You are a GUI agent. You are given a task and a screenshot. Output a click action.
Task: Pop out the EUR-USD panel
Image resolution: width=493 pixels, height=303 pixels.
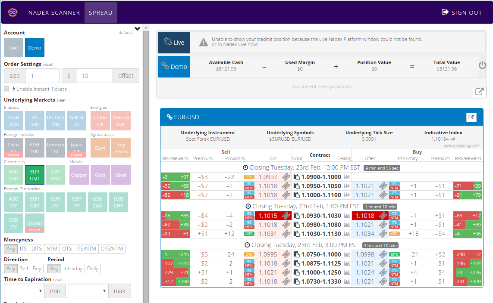471,117
